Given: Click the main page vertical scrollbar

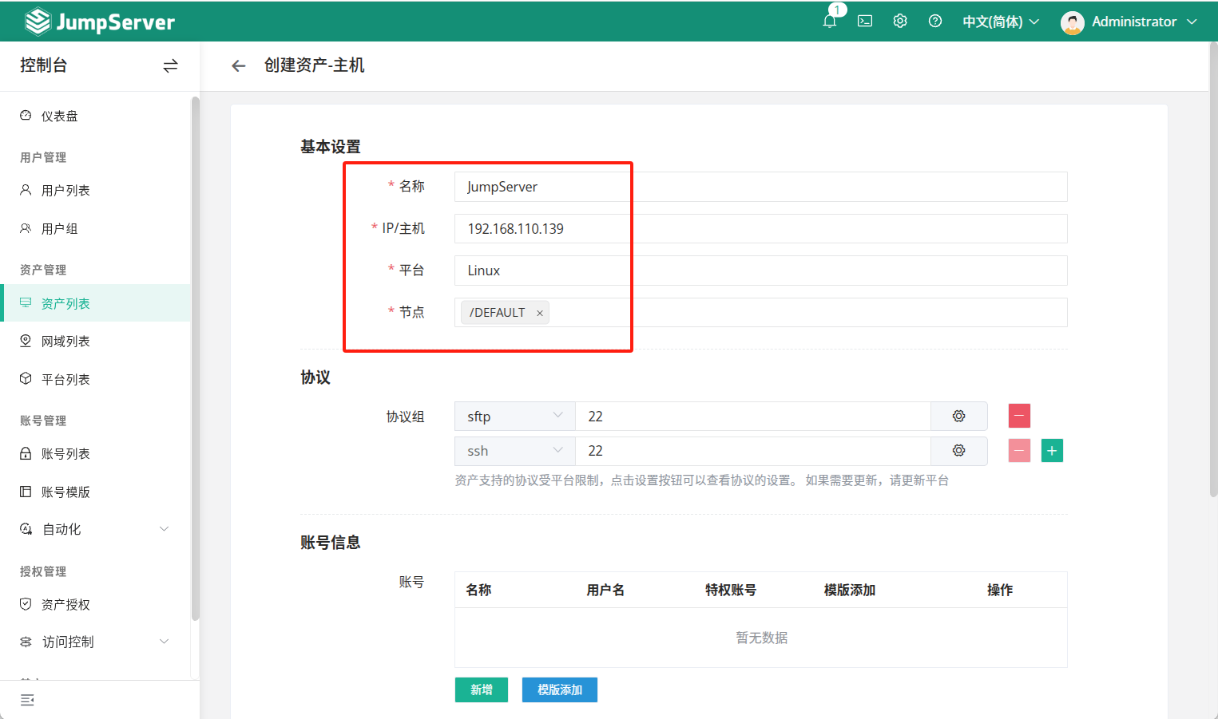Looking at the screenshot, I should tap(1213, 271).
